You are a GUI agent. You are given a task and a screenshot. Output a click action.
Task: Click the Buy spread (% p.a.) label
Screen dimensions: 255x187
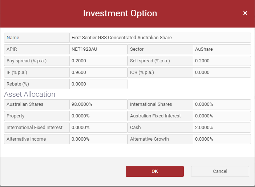point(27,61)
